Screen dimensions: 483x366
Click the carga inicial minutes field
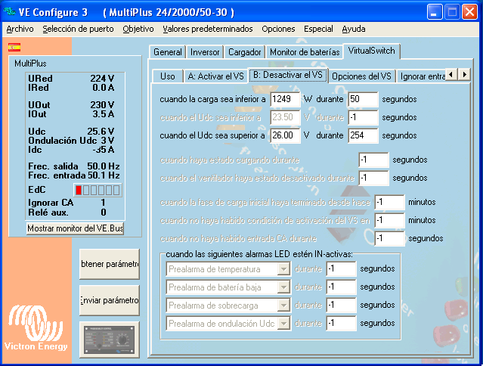tap(389, 202)
